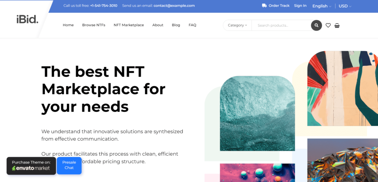Open the shopping basket icon
Screen dimensions: 378x182
[337, 25]
